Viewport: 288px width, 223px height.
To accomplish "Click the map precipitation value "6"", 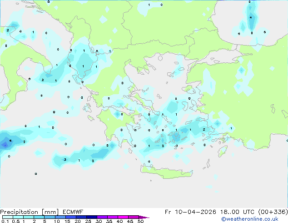I will click(x=10, y=141).
